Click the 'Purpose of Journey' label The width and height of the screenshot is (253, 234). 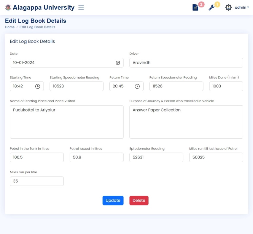[x=172, y=101]
